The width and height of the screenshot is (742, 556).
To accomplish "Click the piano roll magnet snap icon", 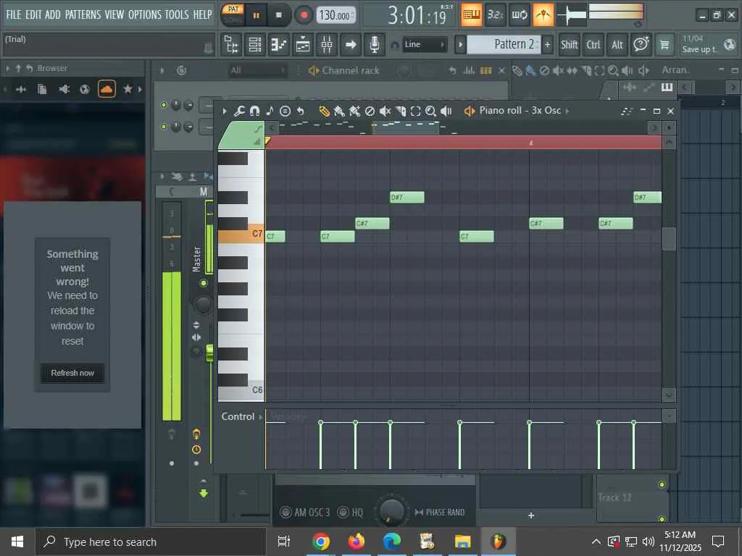I will [x=254, y=111].
